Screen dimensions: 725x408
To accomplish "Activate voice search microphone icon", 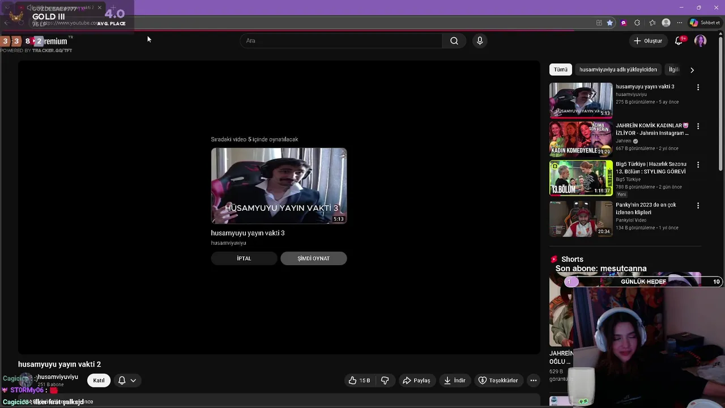I will pos(480,41).
